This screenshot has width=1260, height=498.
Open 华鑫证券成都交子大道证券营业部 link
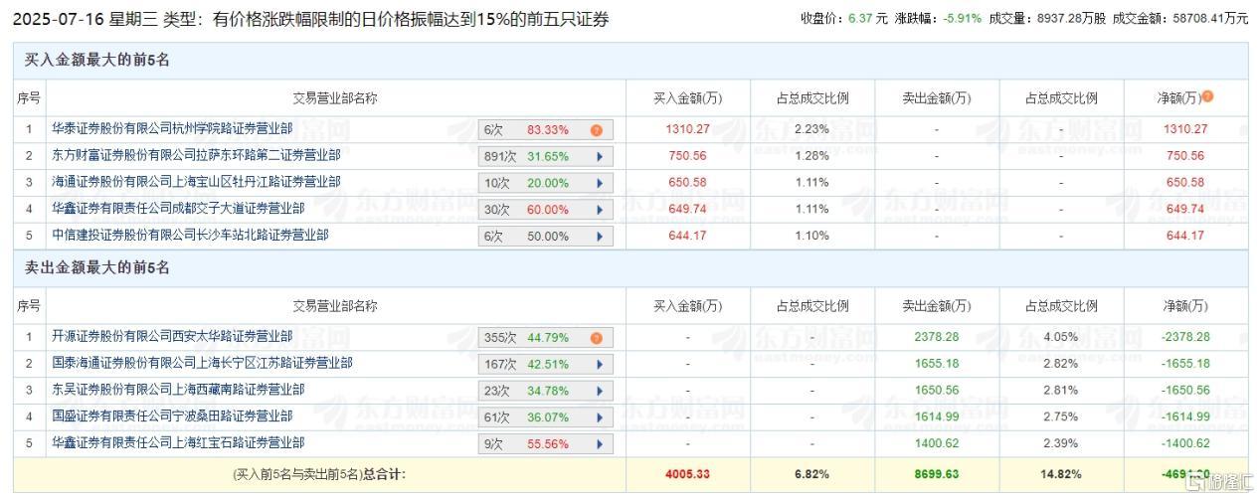(x=178, y=209)
